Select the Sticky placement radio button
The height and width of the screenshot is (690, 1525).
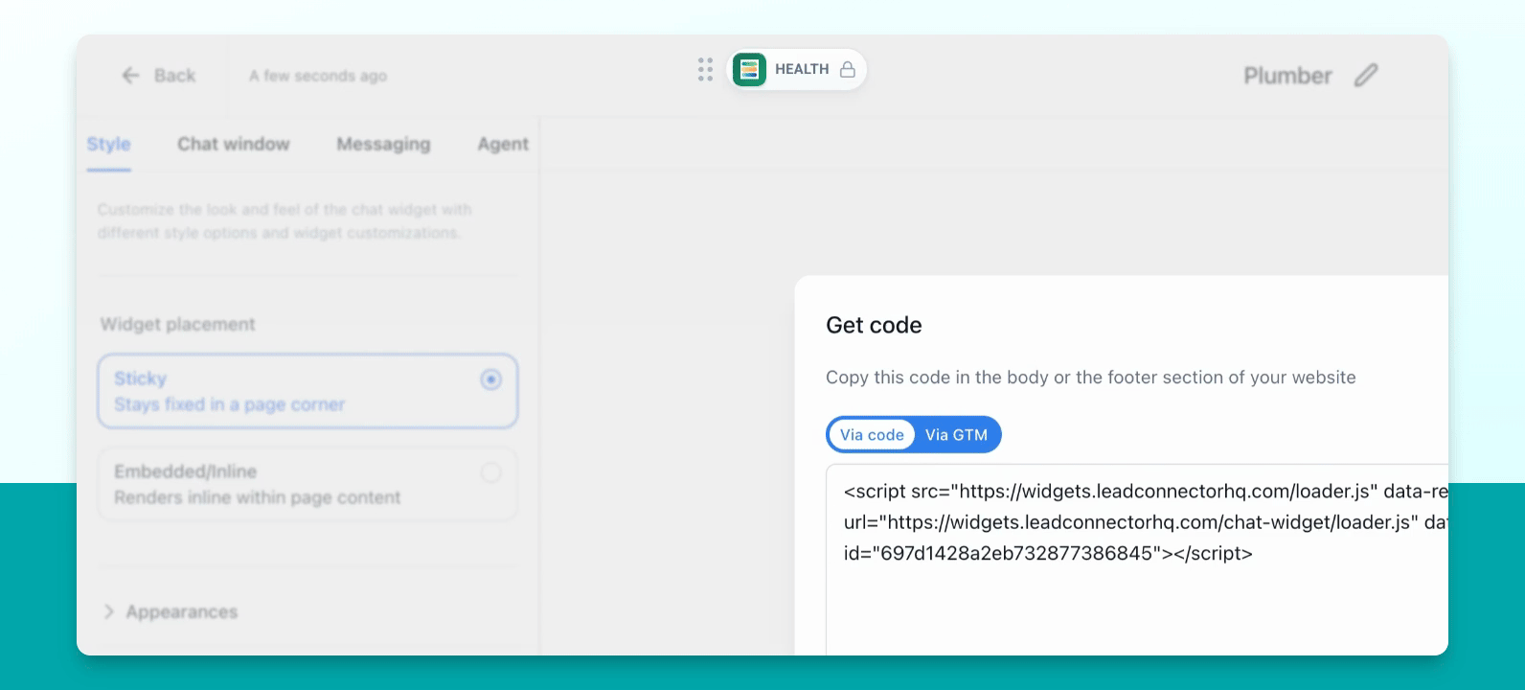[x=491, y=379]
